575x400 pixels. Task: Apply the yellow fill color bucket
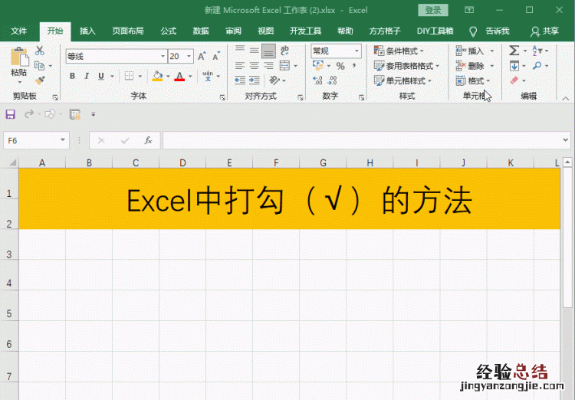coord(157,76)
